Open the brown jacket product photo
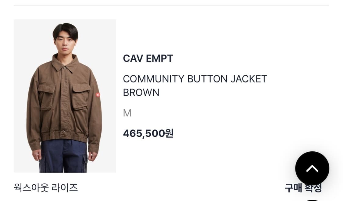 pos(65,96)
